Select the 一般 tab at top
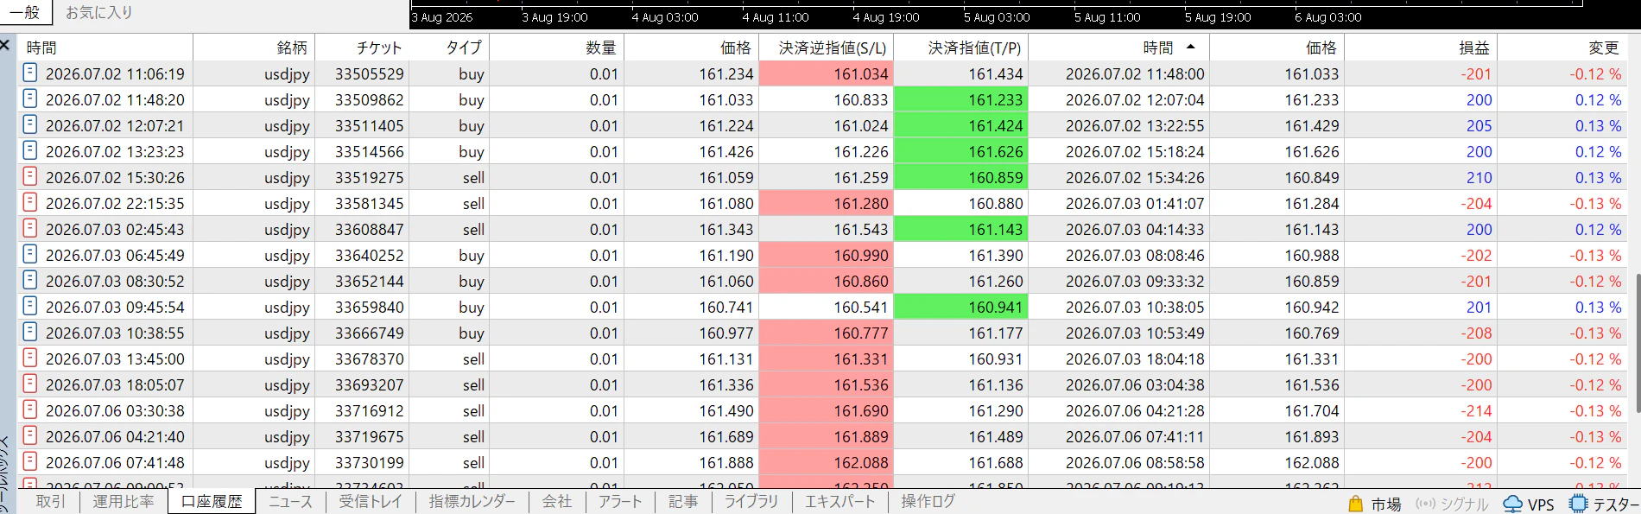Screen dimensions: 1641x514 click(25, 12)
